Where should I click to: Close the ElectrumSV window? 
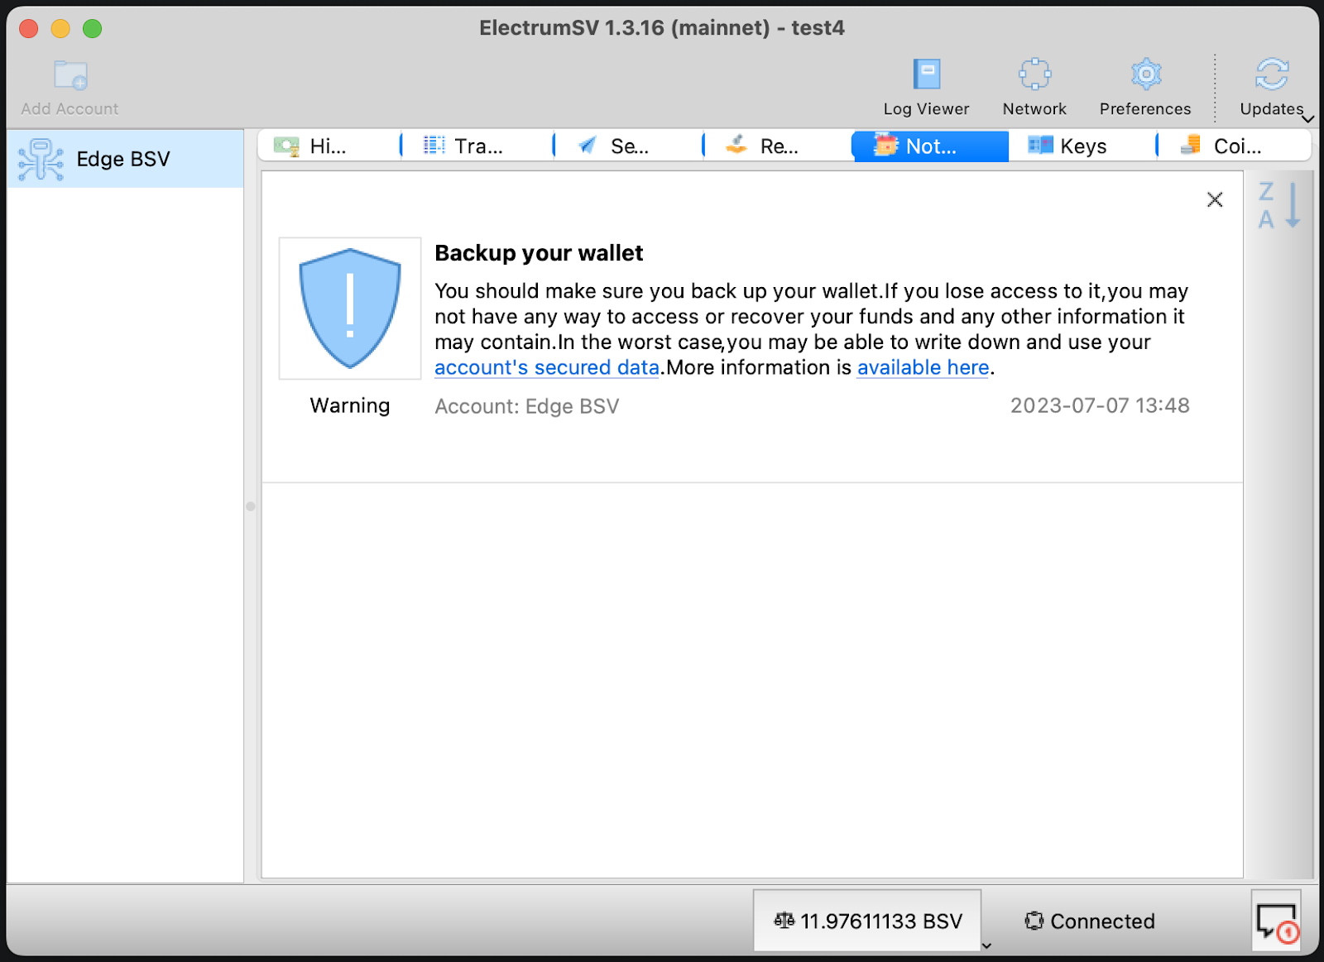click(29, 28)
